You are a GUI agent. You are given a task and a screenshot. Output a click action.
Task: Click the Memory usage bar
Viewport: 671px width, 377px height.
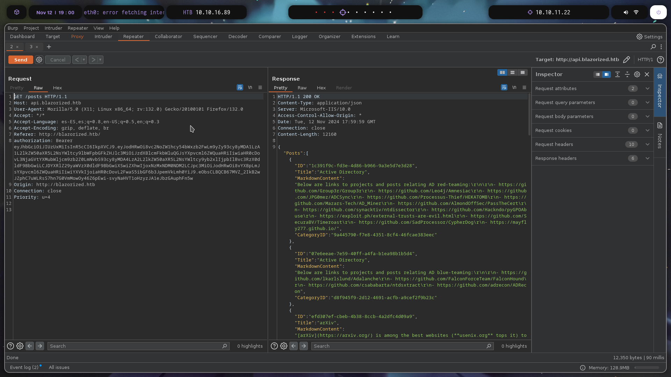(647, 368)
